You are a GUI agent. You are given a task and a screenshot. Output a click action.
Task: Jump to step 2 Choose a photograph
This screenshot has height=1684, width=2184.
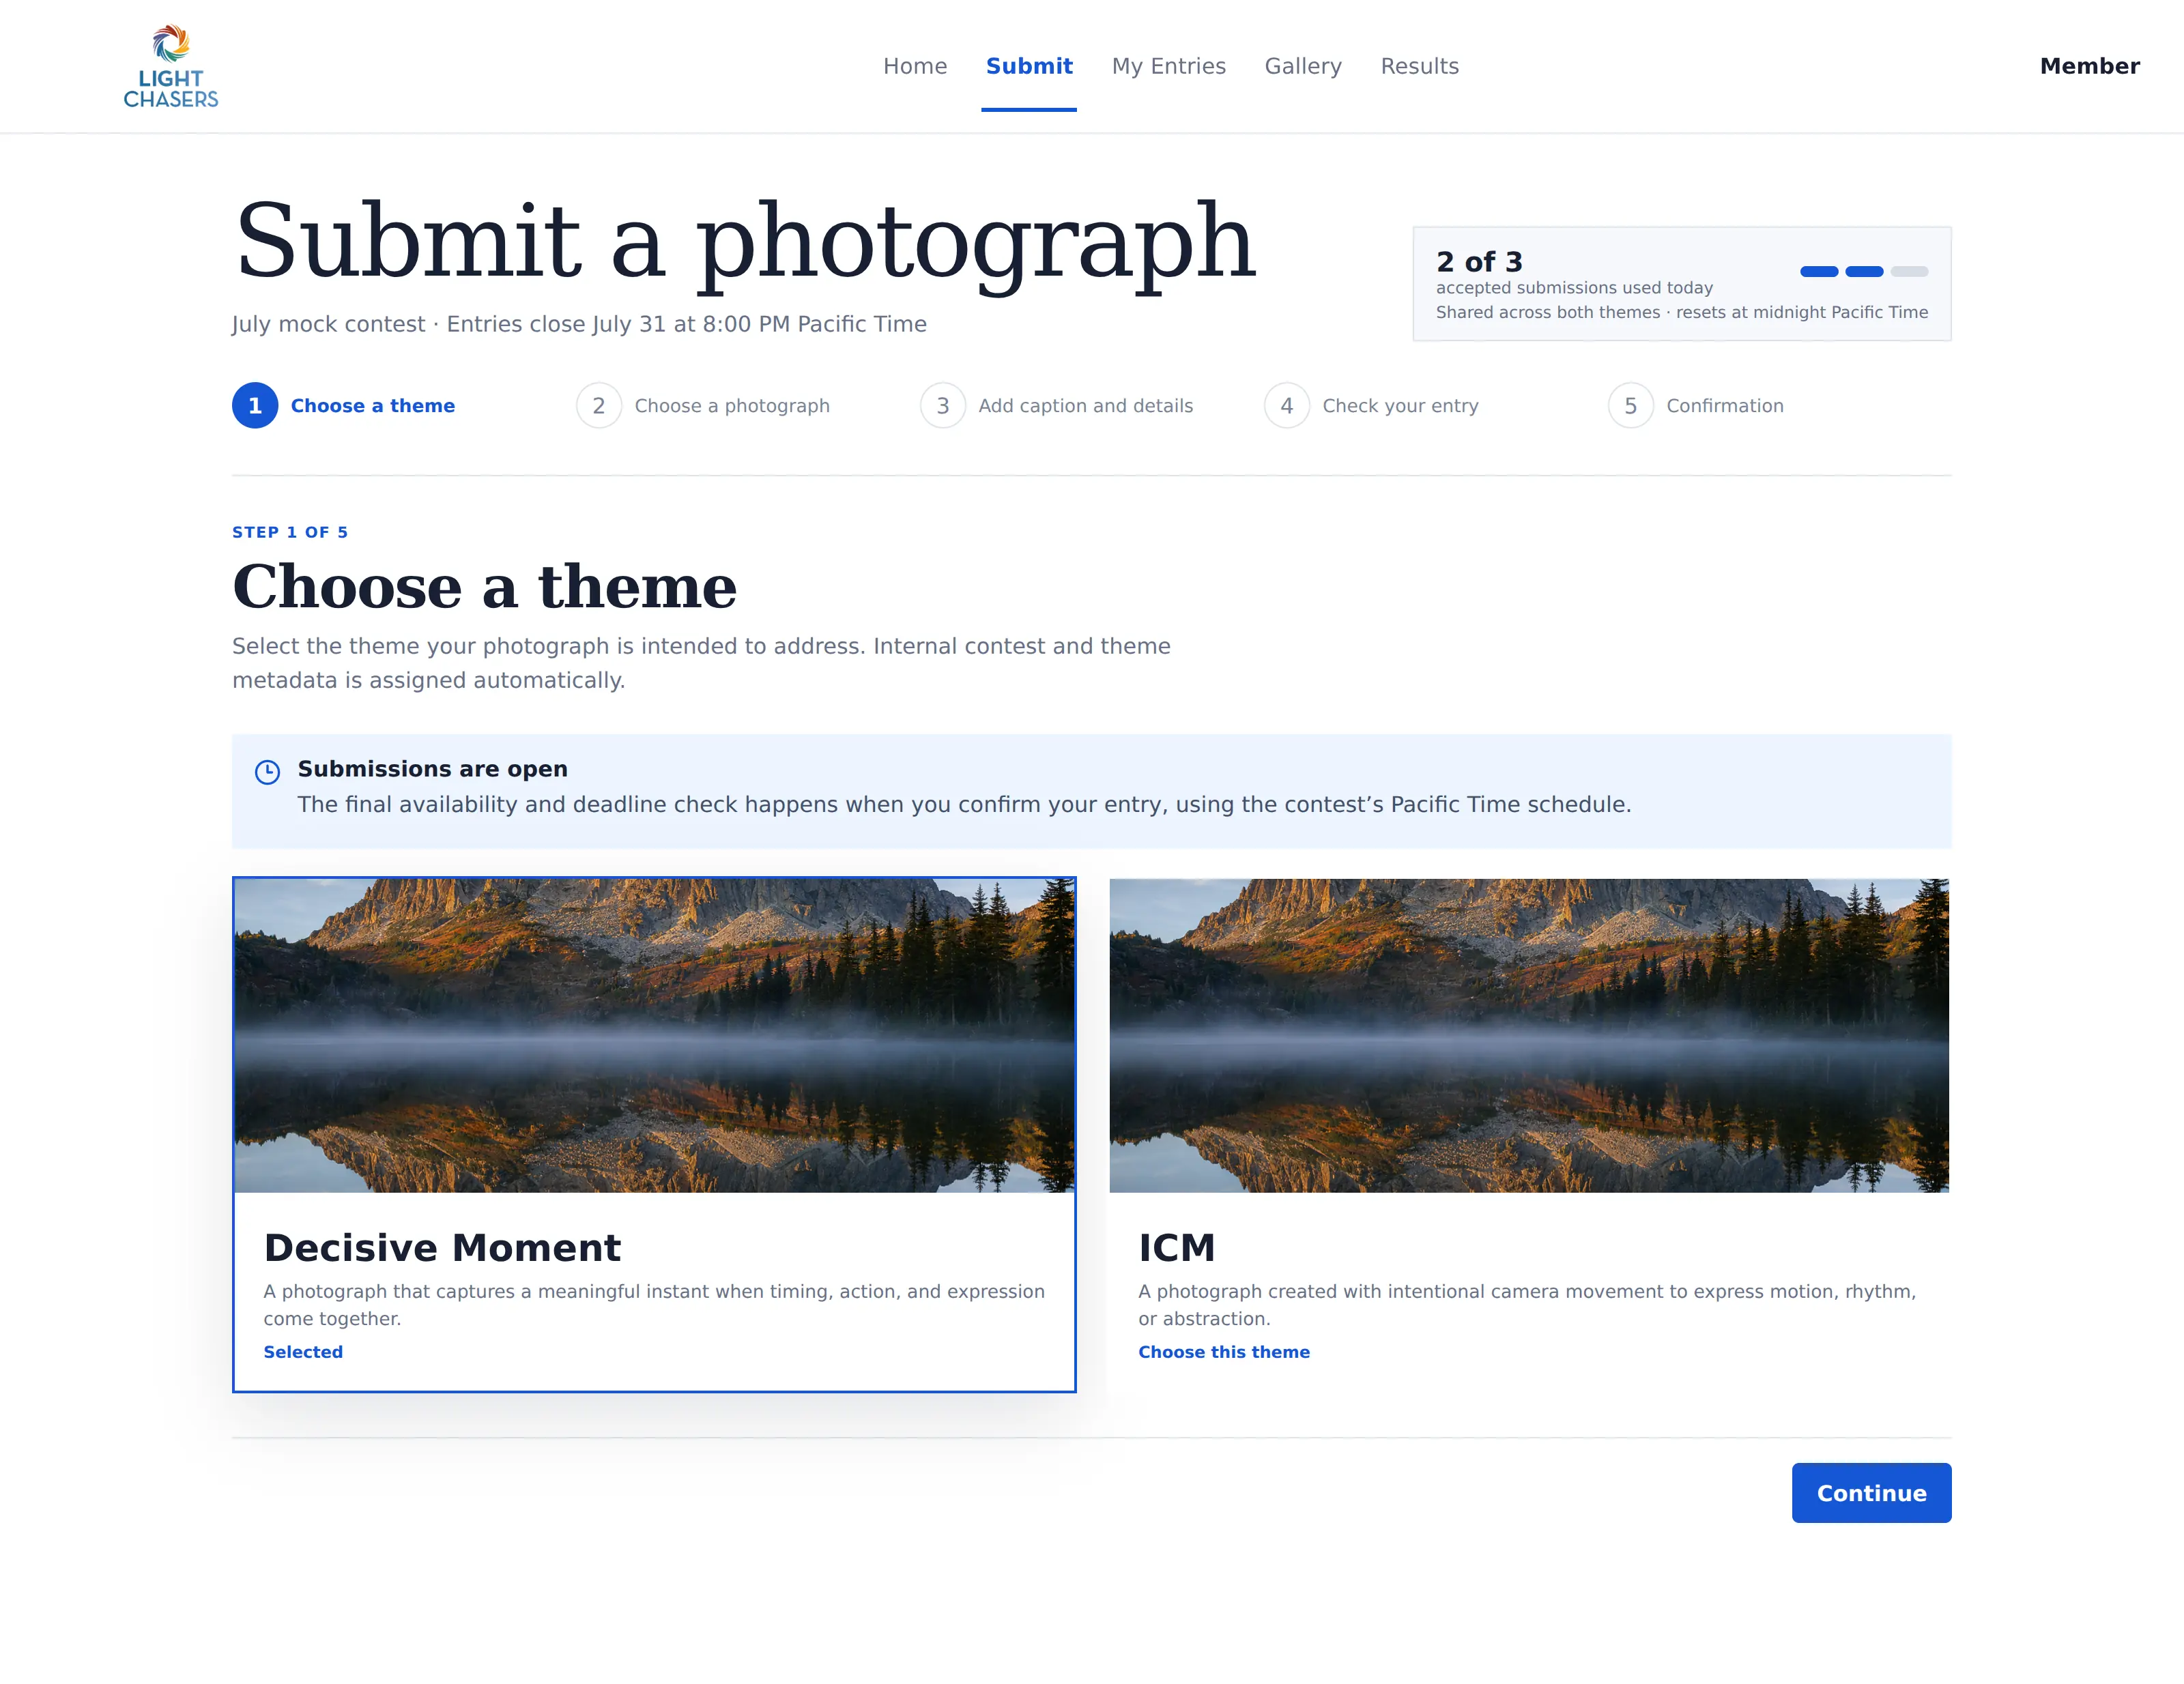[x=703, y=406]
